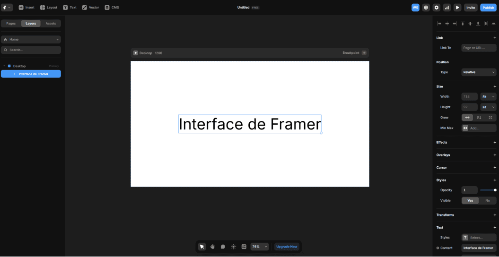
Task: Distribute vertically icon
Action: pyautogui.click(x=494, y=24)
